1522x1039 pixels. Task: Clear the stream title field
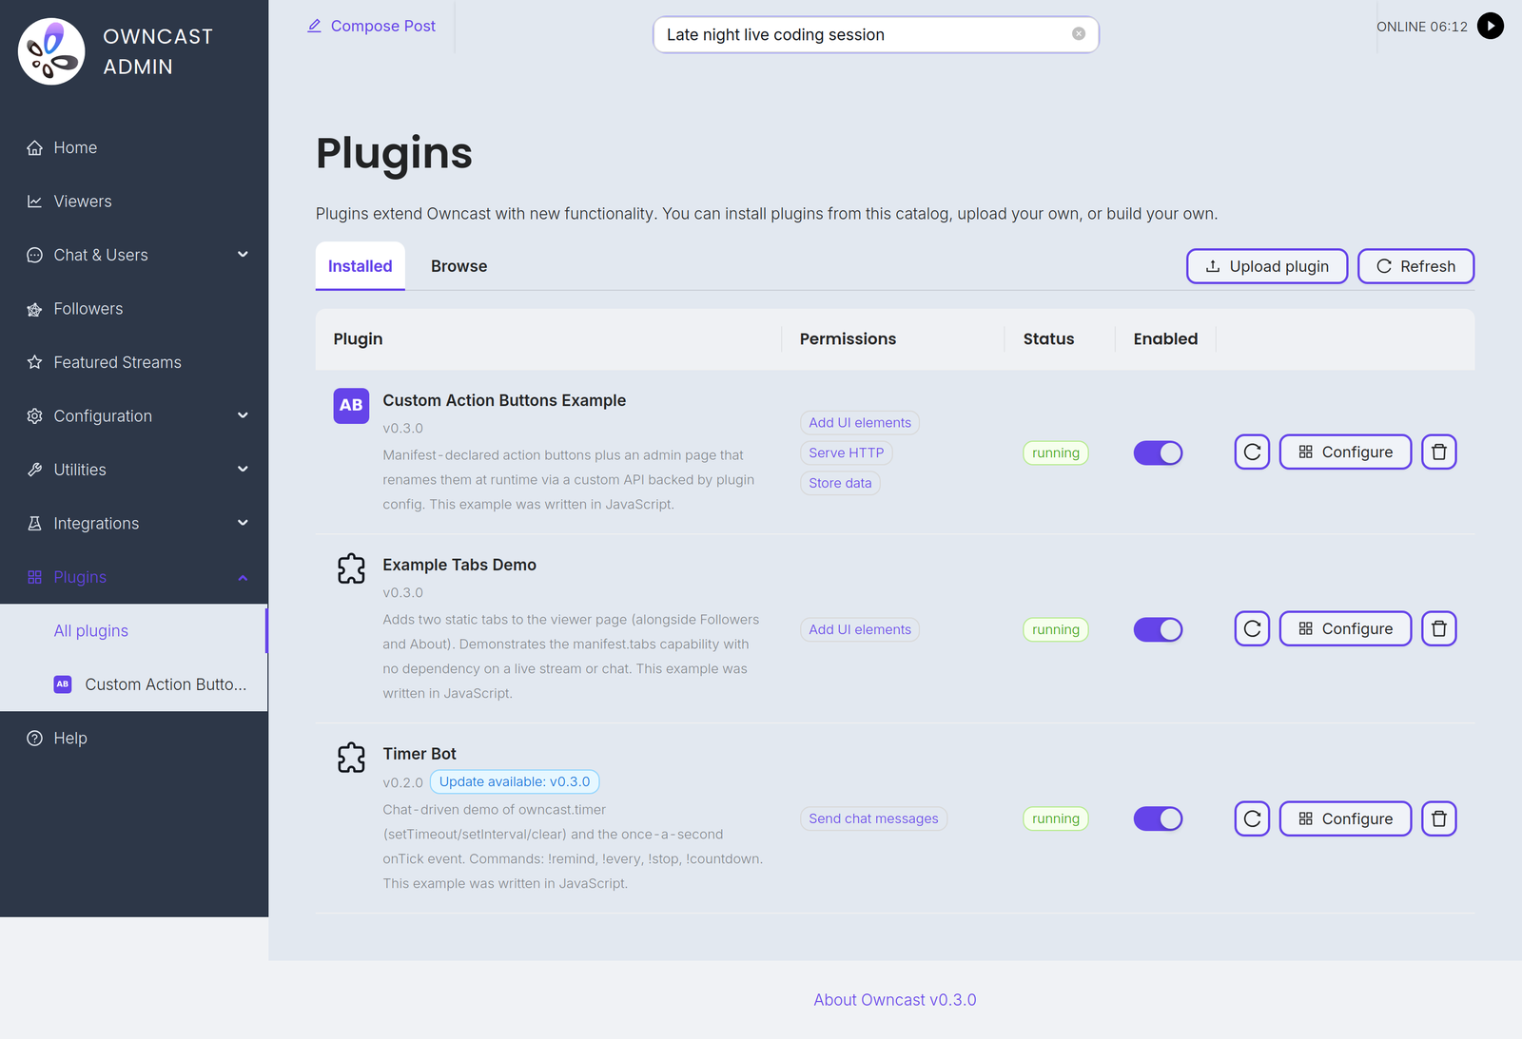pos(1079,34)
